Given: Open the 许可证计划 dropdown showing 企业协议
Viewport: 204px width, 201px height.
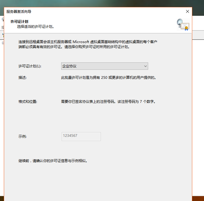Looking at the screenshot, I should (x=104, y=66).
